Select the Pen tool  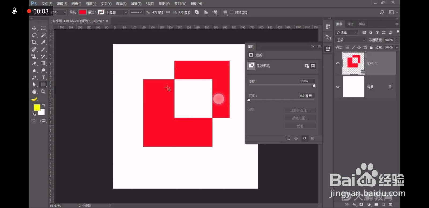pos(34,78)
